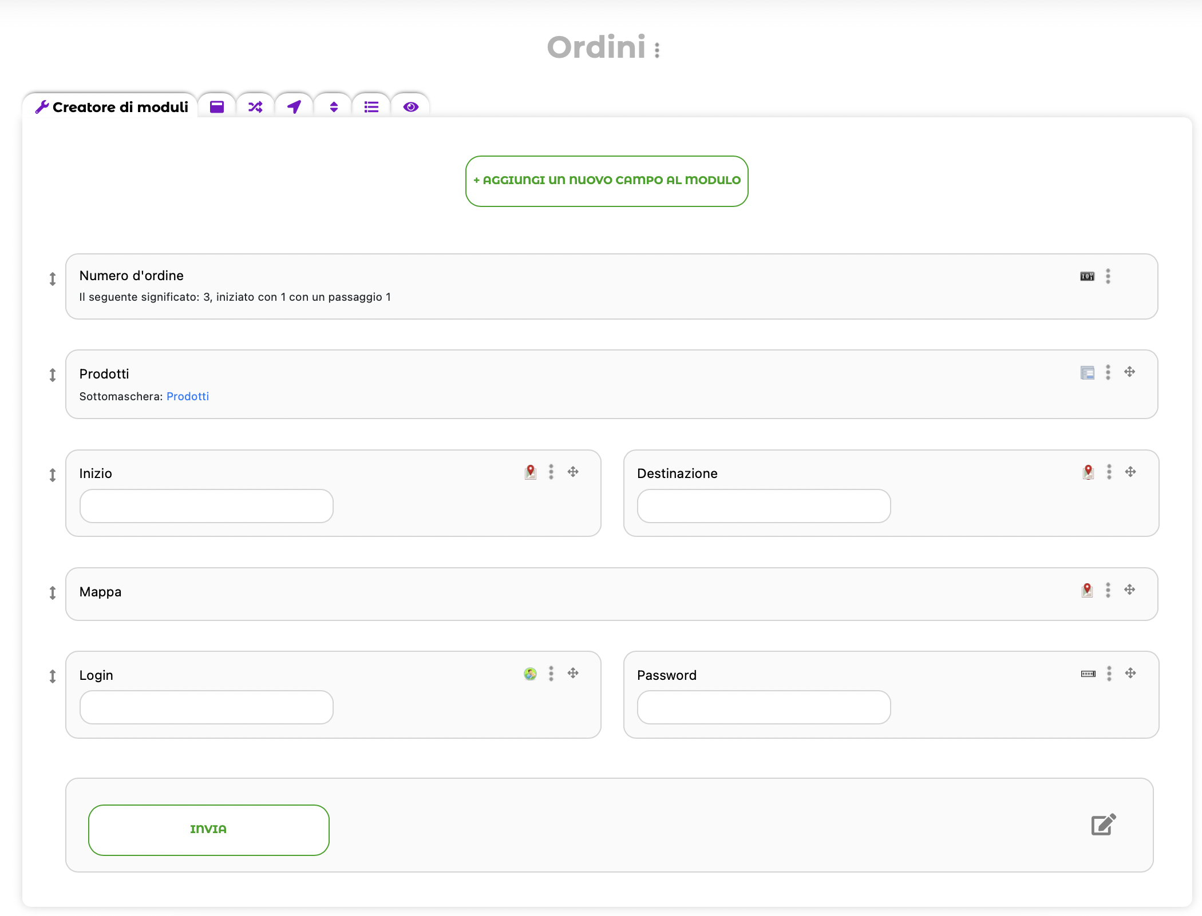Viewport: 1202px width, 916px height.
Task: Grab the reorder handle for Mappa row
Action: click(x=53, y=593)
